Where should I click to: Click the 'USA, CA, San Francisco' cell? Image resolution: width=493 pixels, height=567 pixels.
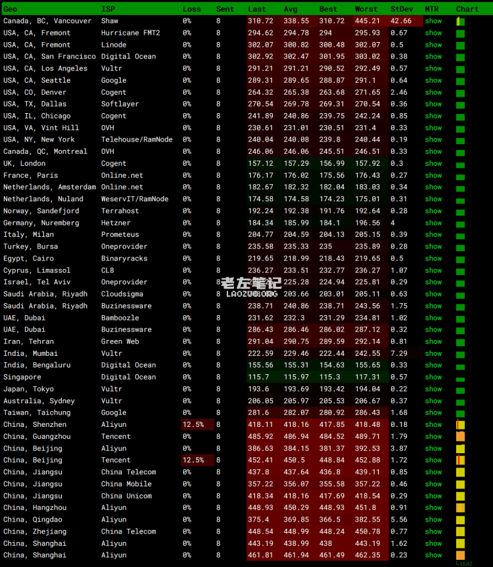(49, 57)
